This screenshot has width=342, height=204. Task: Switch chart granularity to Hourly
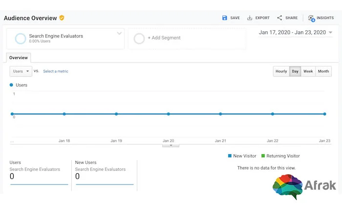pos(281,71)
